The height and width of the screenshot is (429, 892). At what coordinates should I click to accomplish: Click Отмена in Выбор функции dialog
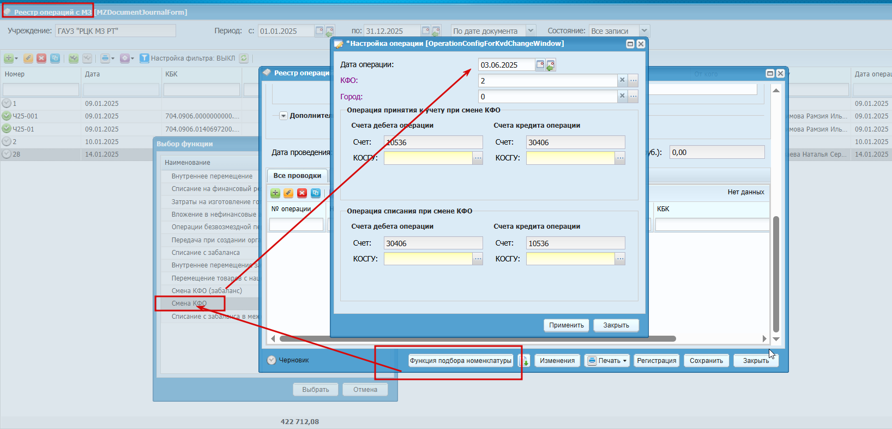[x=365, y=390]
